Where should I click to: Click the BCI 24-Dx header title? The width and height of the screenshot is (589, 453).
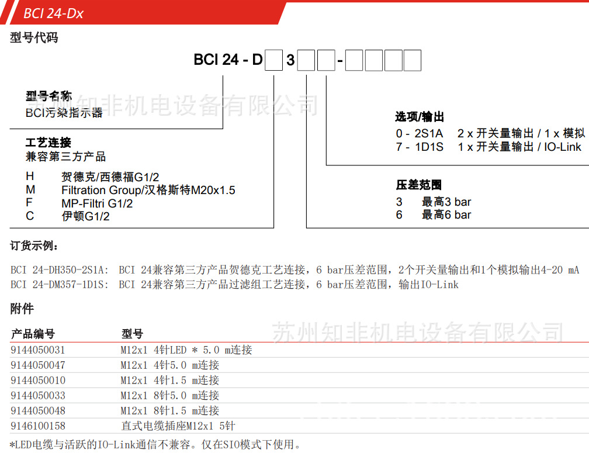coord(53,13)
